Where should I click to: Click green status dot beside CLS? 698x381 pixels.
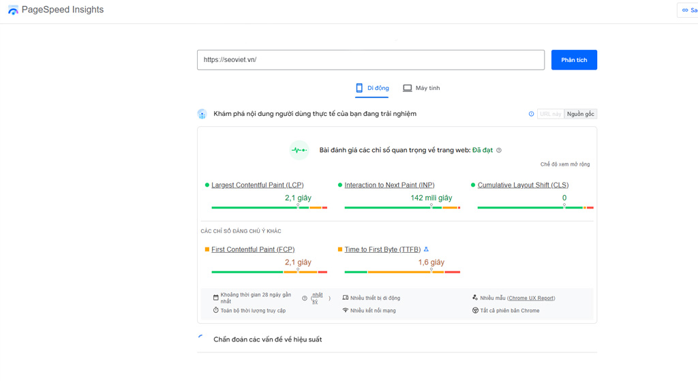pos(473,185)
